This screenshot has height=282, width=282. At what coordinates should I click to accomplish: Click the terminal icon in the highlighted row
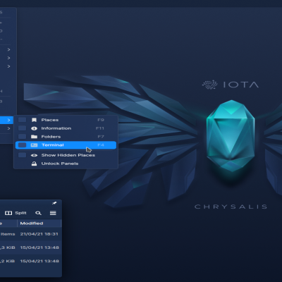(x=34, y=145)
